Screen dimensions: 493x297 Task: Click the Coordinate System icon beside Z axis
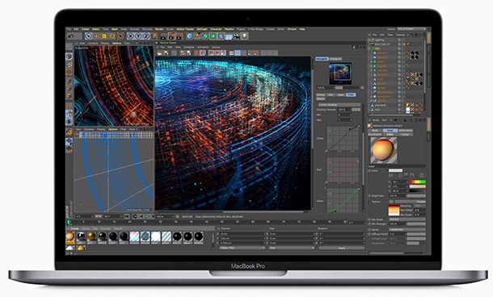click(154, 36)
